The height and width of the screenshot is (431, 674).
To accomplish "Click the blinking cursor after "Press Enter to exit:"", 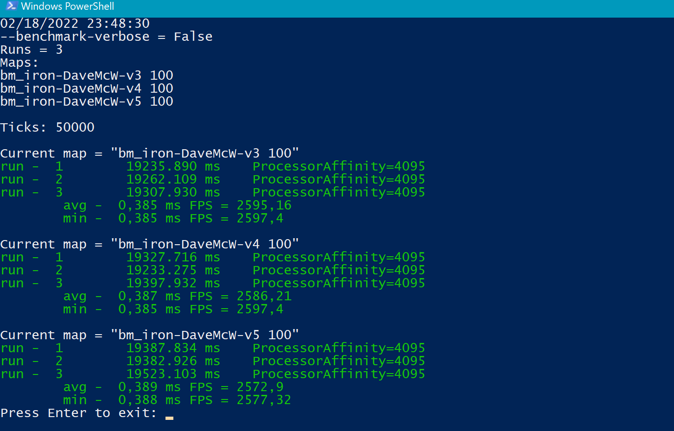I will click(x=169, y=418).
